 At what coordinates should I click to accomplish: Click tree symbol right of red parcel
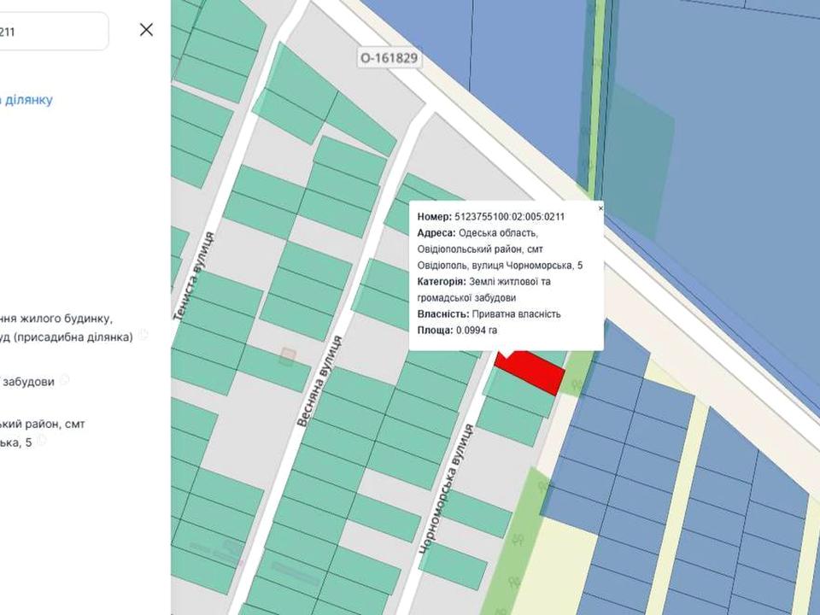(x=577, y=385)
